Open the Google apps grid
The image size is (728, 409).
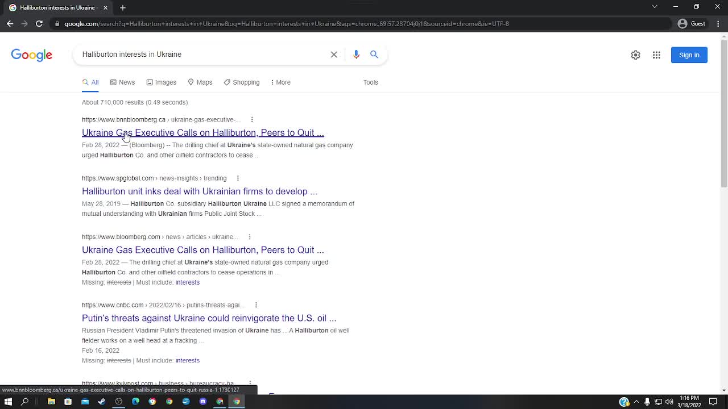(x=656, y=55)
